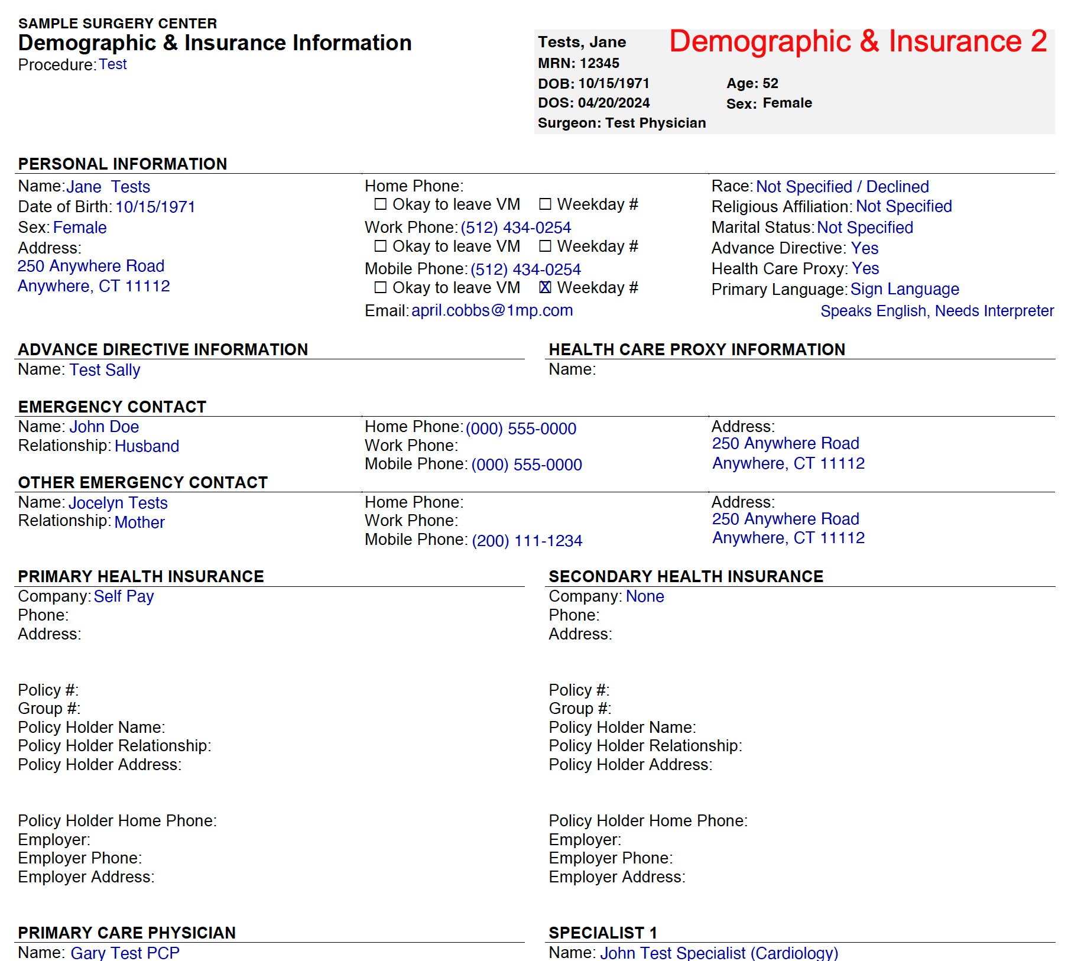Check Home Phone Weekday # checkbox
The height and width of the screenshot is (961, 1071).
click(x=546, y=204)
